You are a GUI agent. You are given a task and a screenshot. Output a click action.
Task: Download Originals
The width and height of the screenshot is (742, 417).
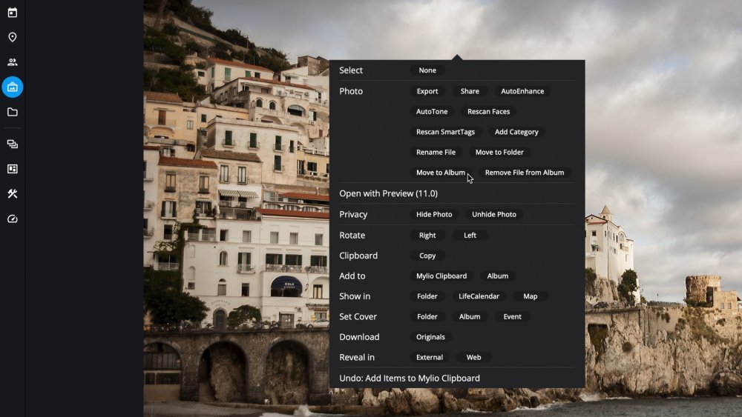click(430, 337)
